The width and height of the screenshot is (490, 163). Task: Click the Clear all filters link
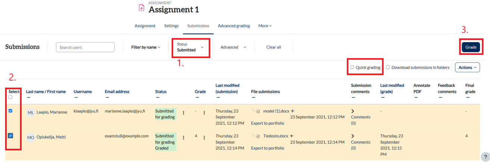(274, 47)
